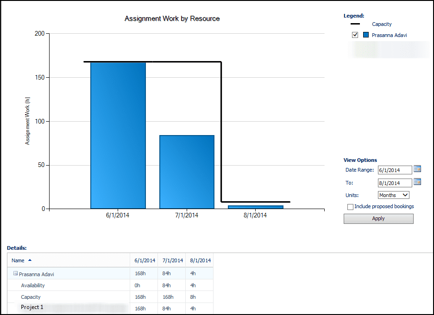Collapse the Prasanna Adavi details row
Screen dimensions: 434x315
[x=15, y=273]
